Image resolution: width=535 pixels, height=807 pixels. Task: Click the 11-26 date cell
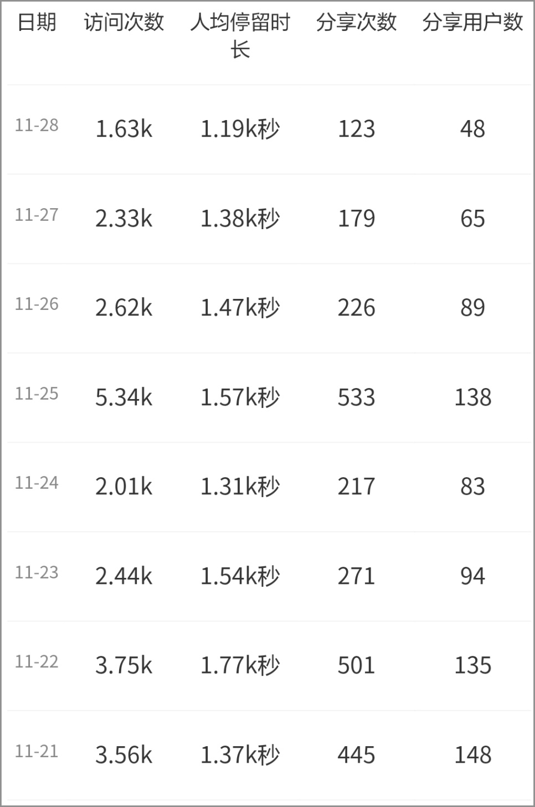pyautogui.click(x=37, y=304)
